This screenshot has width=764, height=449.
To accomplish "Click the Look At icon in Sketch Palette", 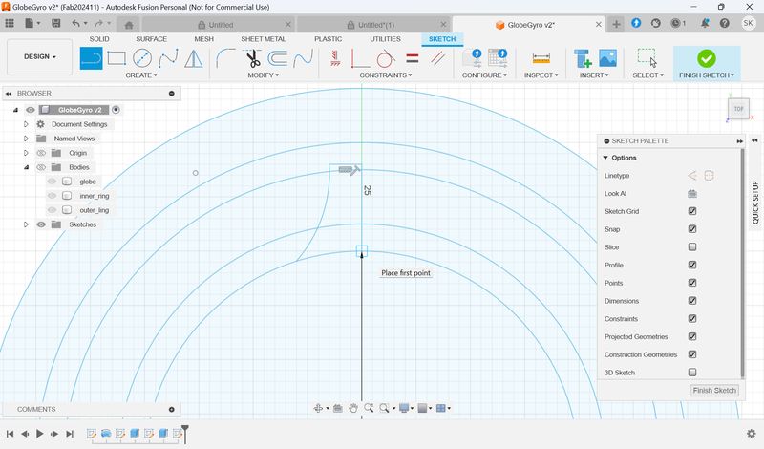I will pos(691,194).
